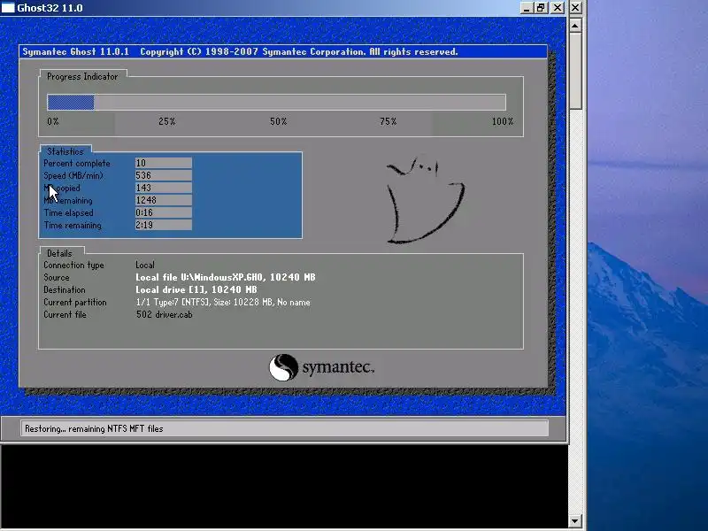Click the Time elapsed label
This screenshot has height=531, width=708.
[68, 212]
